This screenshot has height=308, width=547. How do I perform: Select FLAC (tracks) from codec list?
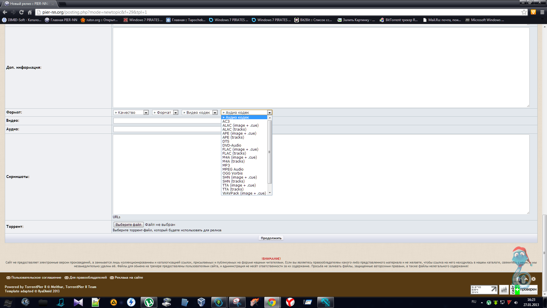tap(234, 153)
